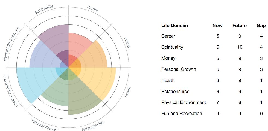Select Career in the Life Domain table
268x131 pixels.
point(168,36)
